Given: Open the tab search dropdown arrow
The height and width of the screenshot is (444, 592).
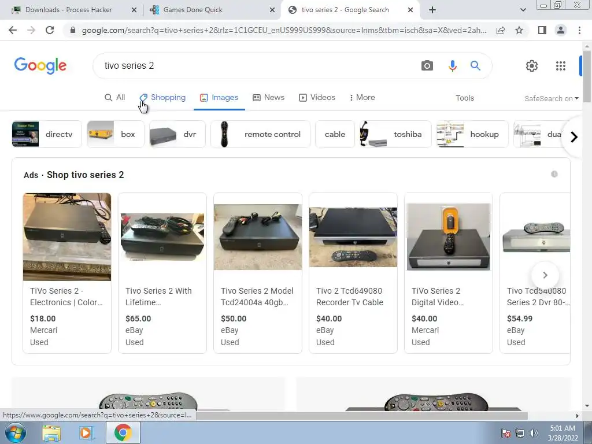Looking at the screenshot, I should coord(523,10).
